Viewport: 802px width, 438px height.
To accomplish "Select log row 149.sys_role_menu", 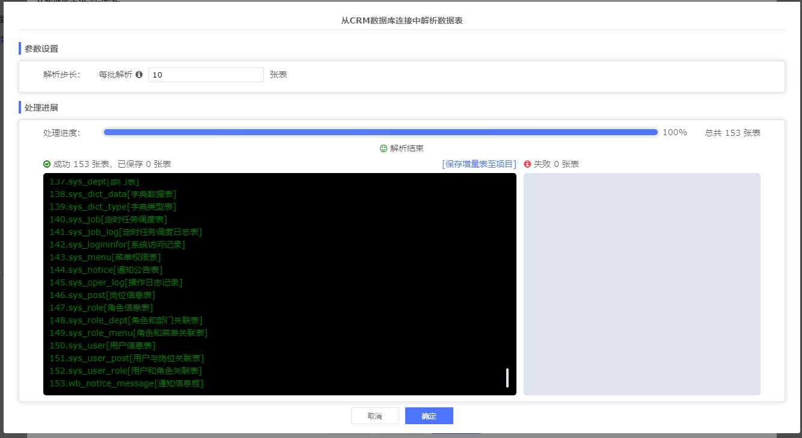I will (x=129, y=333).
